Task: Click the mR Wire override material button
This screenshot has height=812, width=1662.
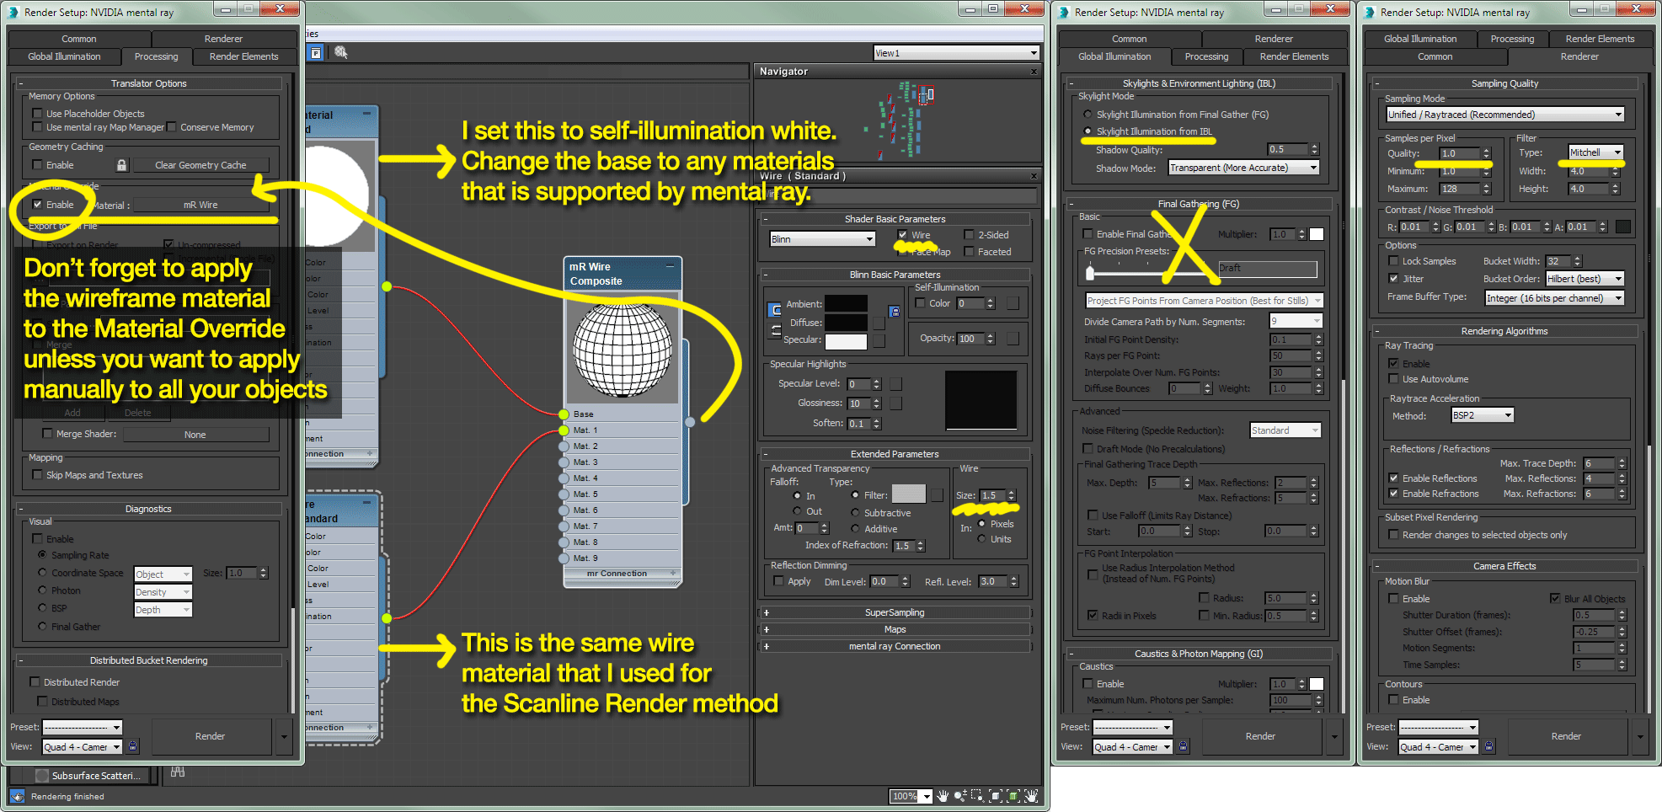Action: point(200,205)
